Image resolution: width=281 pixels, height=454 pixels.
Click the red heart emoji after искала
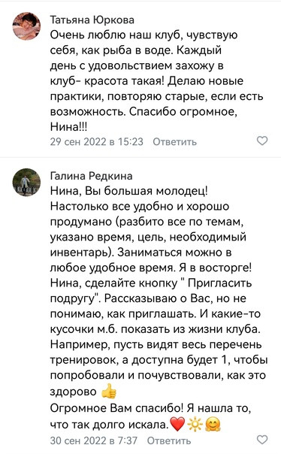tap(177, 424)
